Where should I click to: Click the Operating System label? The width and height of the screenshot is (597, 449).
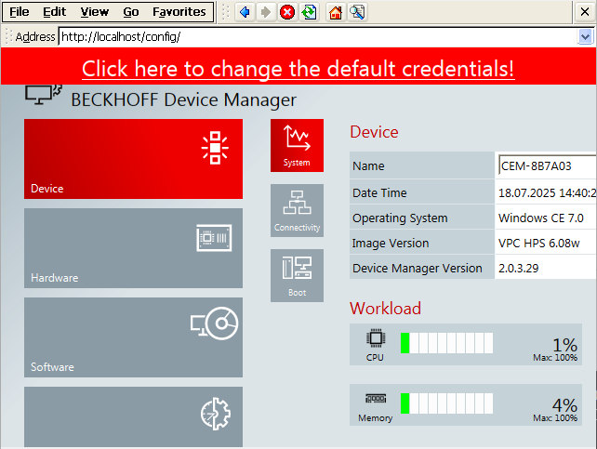click(x=400, y=218)
